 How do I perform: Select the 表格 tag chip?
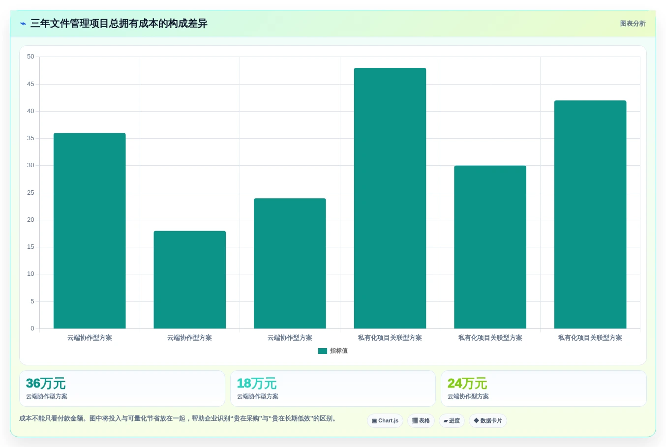[x=421, y=421]
